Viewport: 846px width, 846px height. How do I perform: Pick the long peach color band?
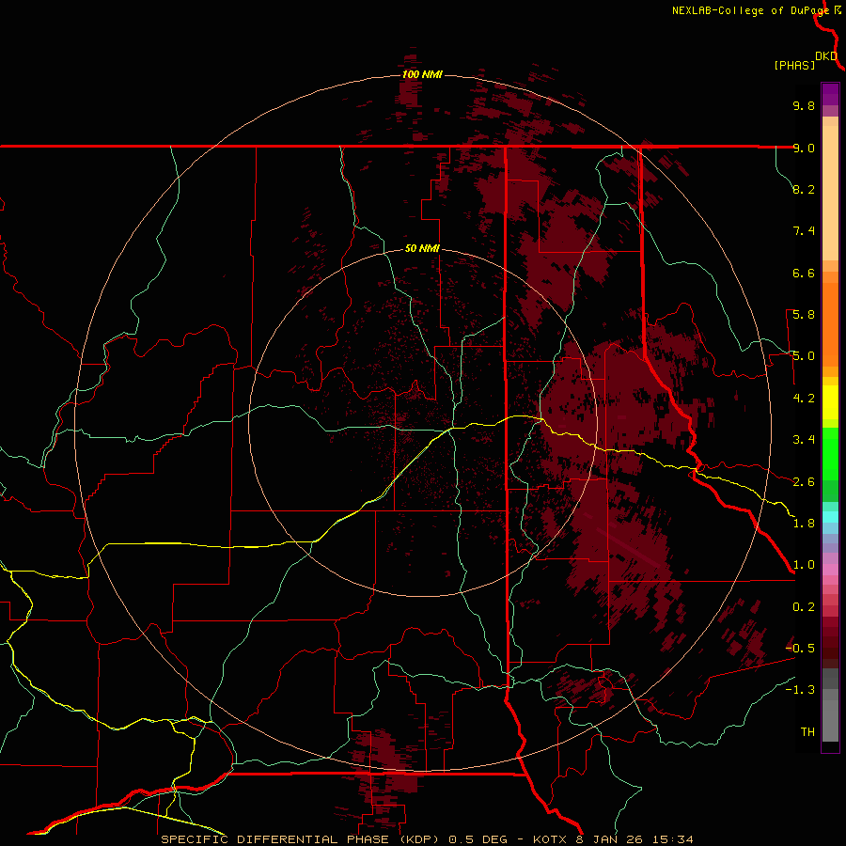[x=830, y=193]
